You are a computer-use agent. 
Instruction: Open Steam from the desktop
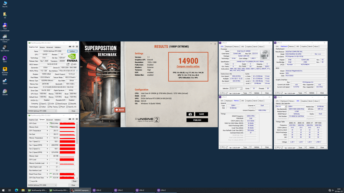click(5, 81)
